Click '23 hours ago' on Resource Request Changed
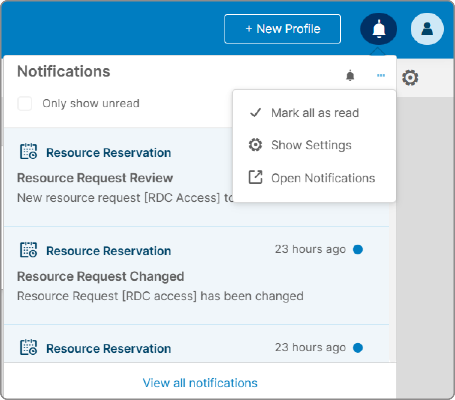The height and width of the screenshot is (400, 455). (x=310, y=249)
